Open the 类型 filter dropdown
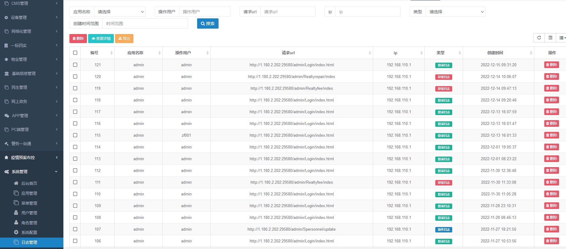Image resolution: width=566 pixels, height=249 pixels. pyautogui.click(x=455, y=12)
